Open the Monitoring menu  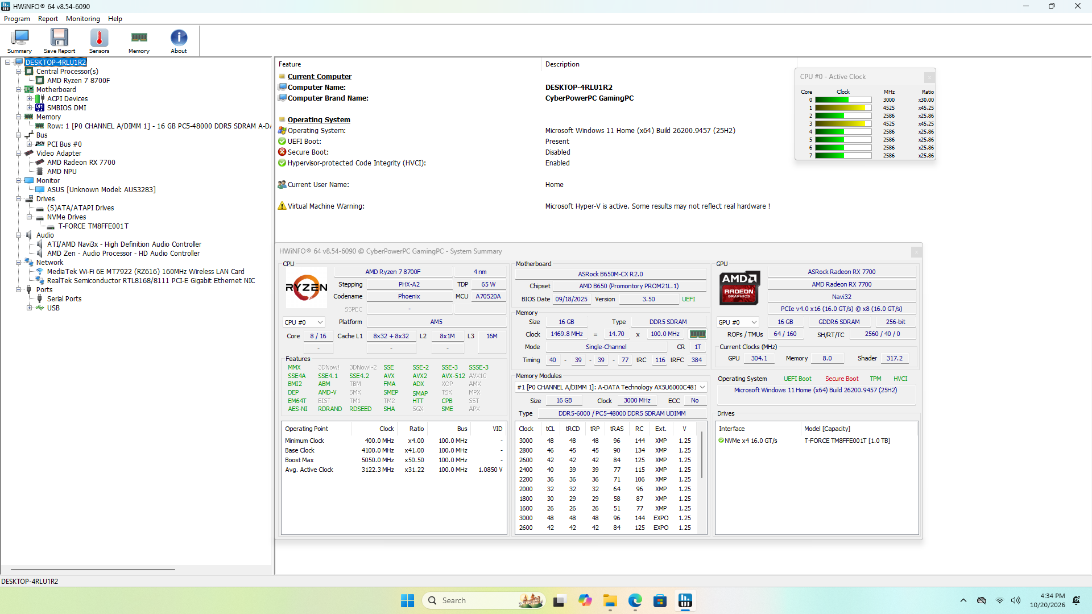(83, 19)
